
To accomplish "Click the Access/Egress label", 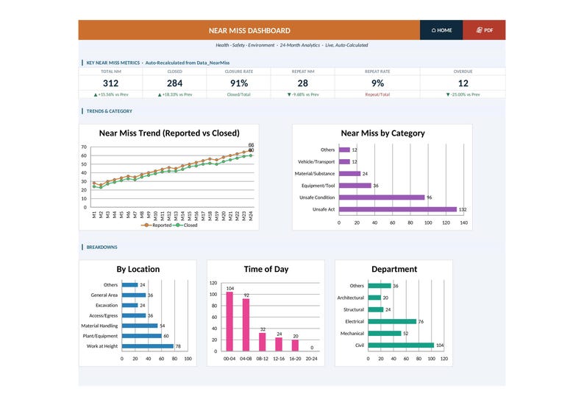I will 103,315.
